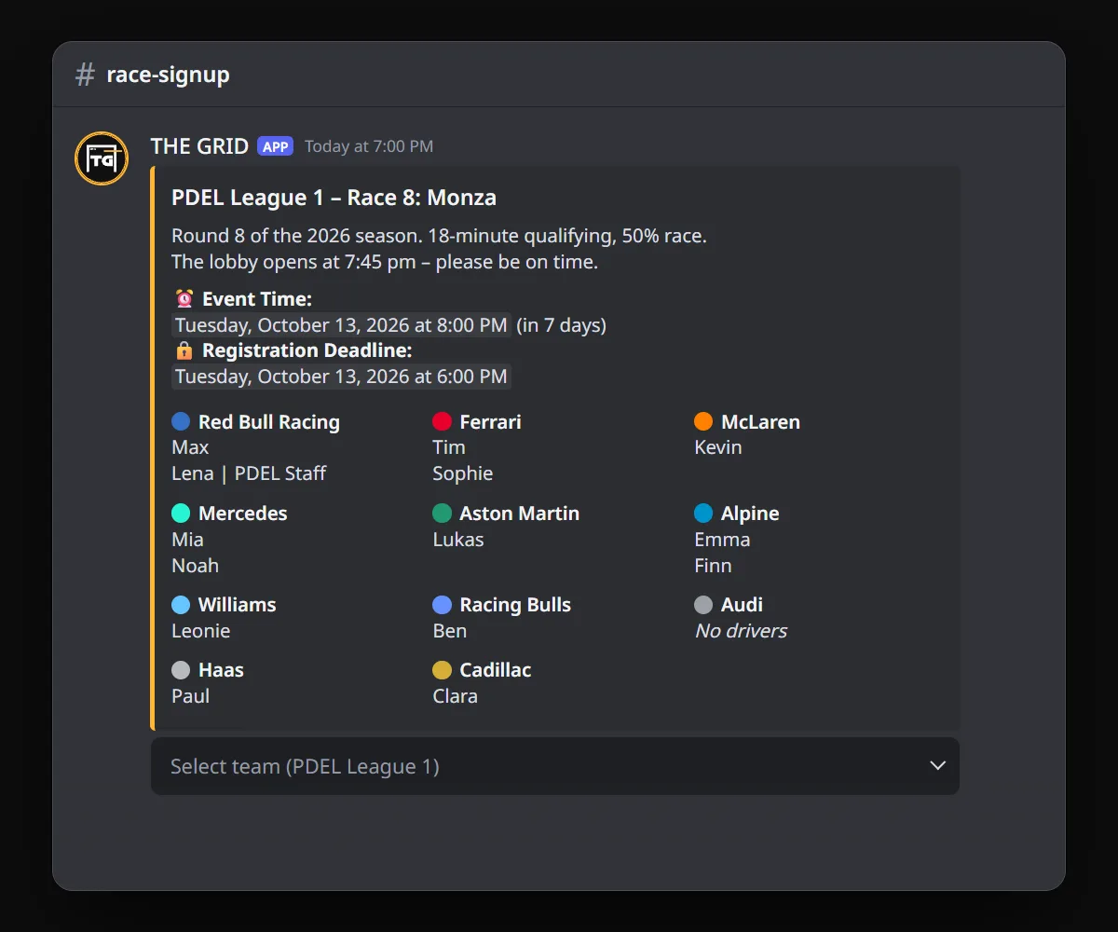Viewport: 1118px width, 932px height.
Task: Click the Round 8 of the 2026 season line
Action: click(x=439, y=236)
